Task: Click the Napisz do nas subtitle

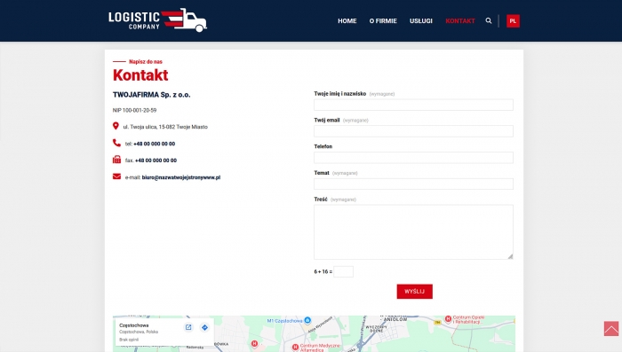Action: pos(146,61)
